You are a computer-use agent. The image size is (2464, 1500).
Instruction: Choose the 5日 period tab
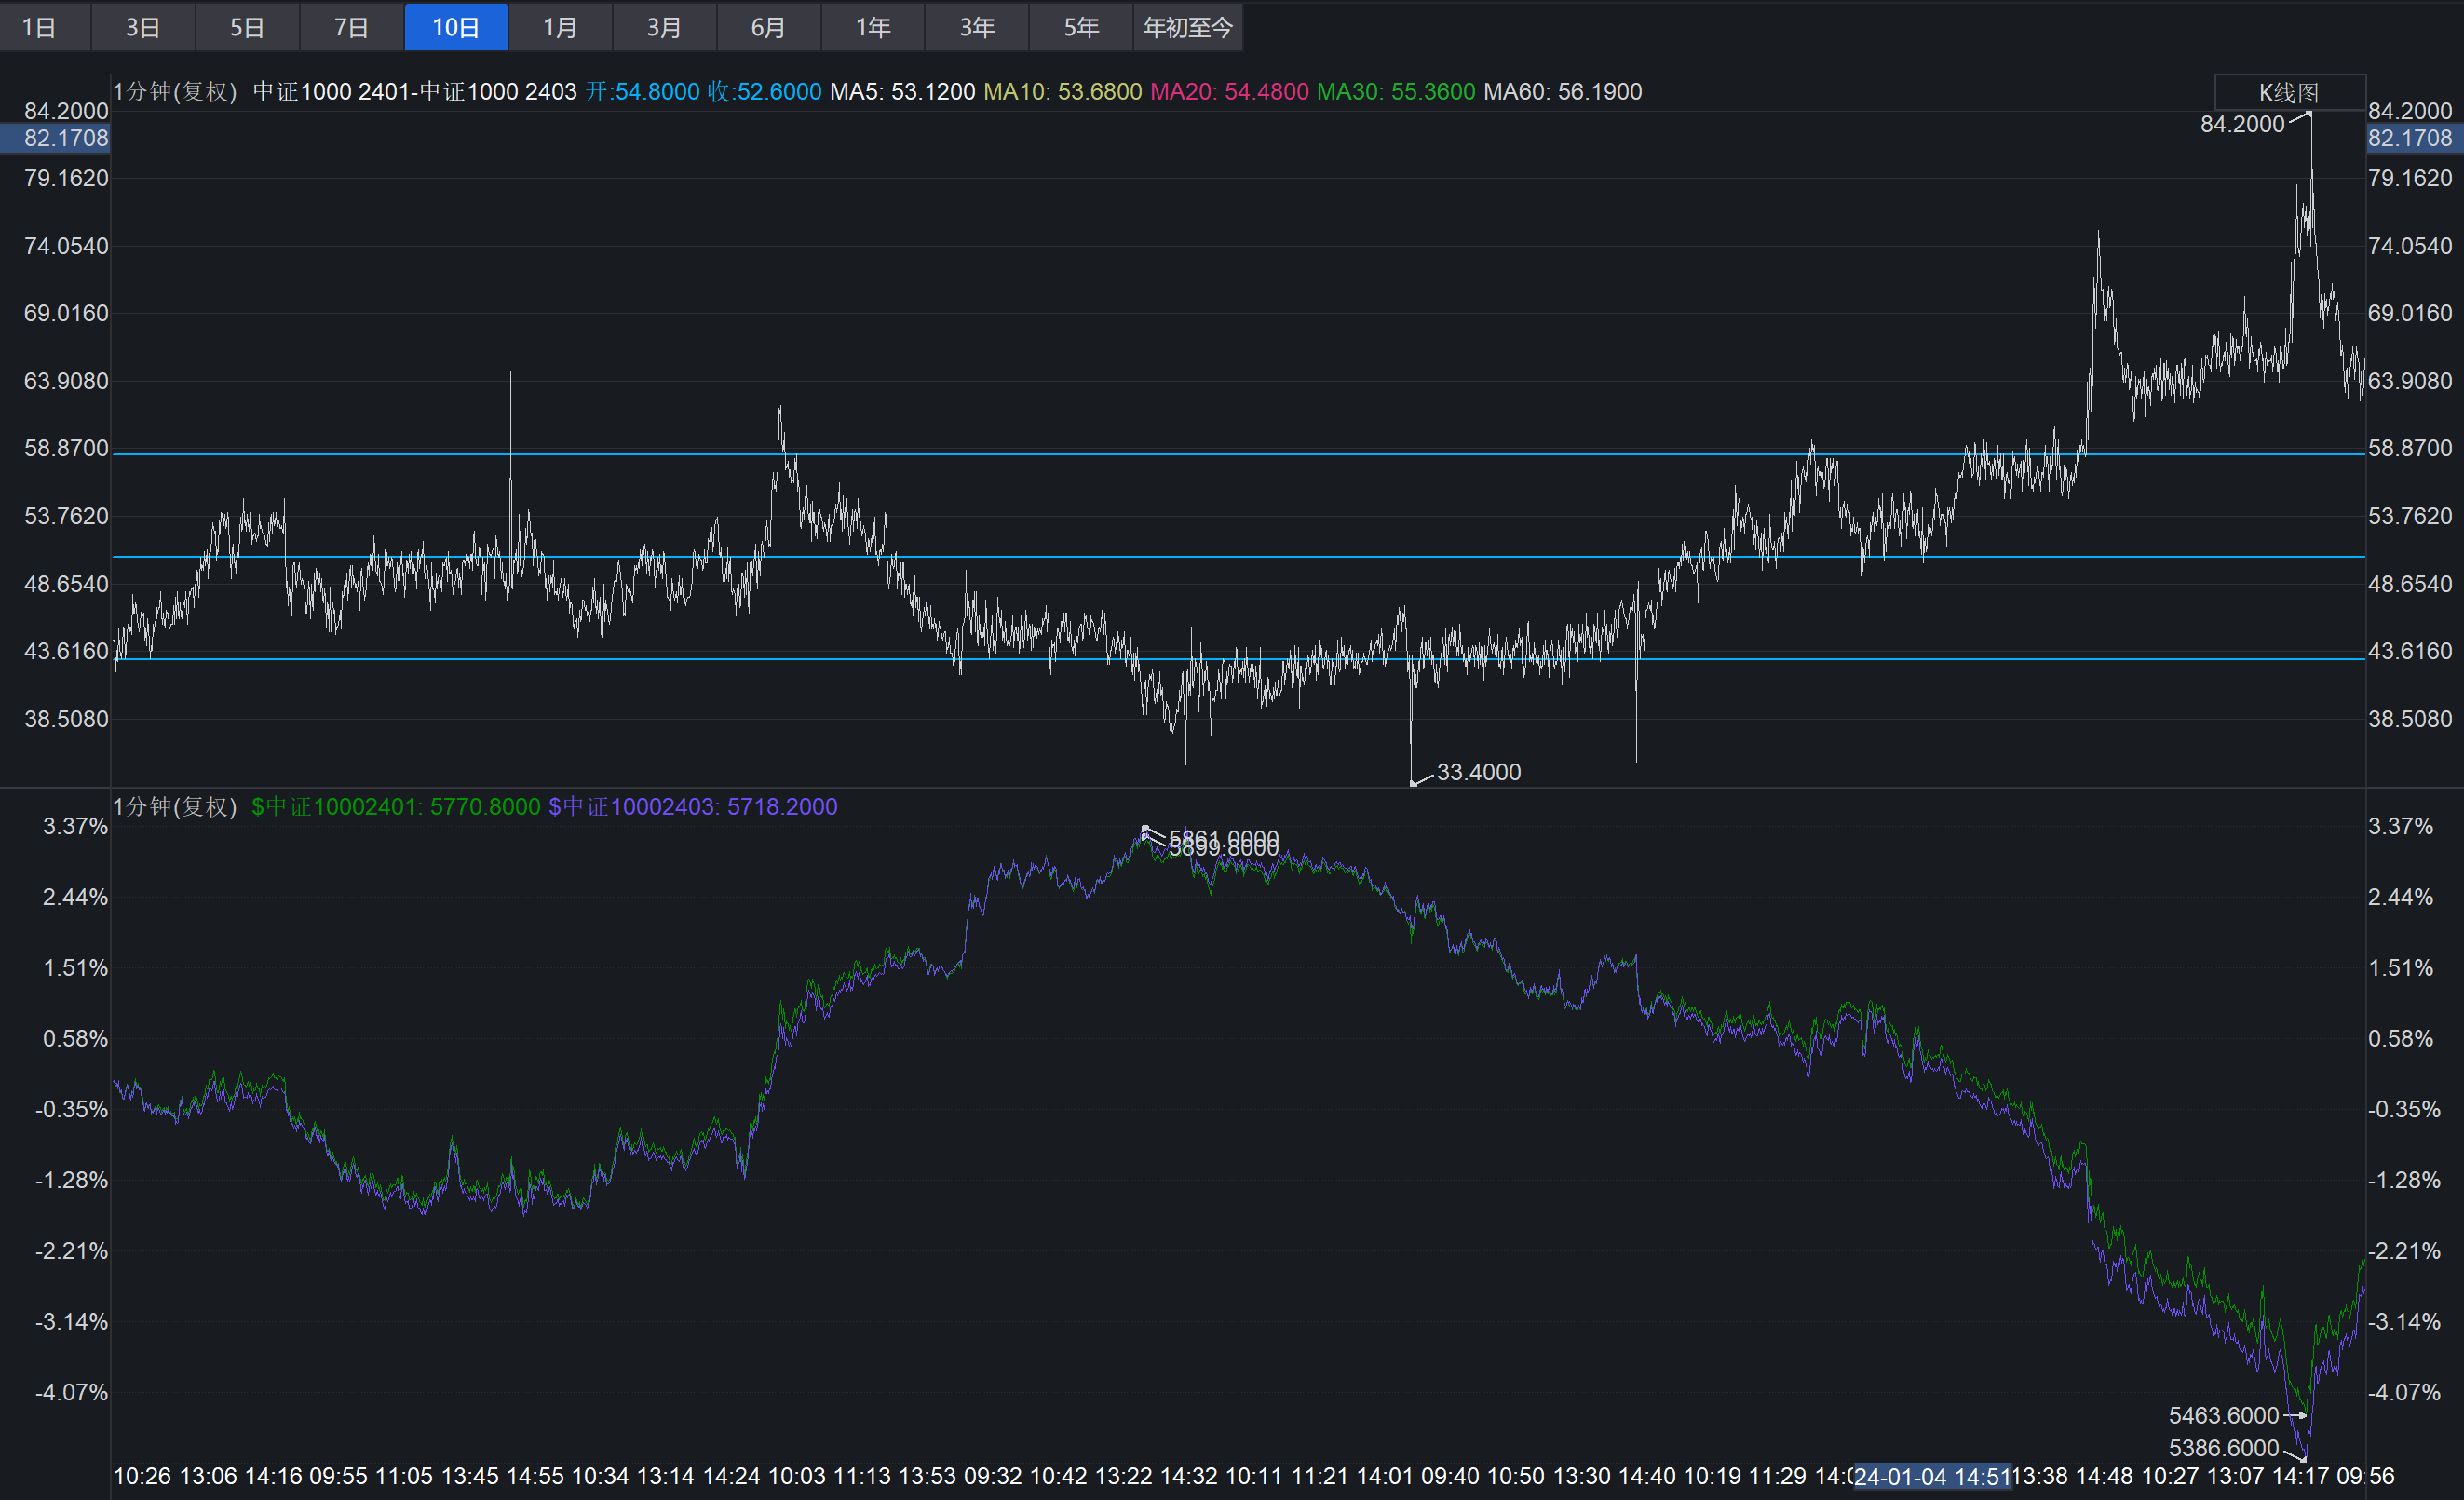(247, 27)
